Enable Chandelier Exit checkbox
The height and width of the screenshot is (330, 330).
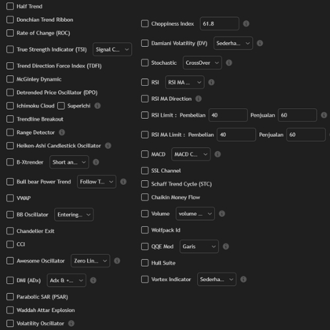(x=10, y=231)
